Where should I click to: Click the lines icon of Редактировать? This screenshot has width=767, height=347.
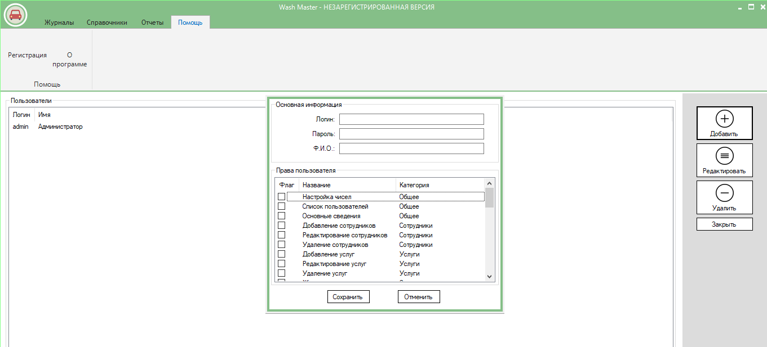click(x=725, y=156)
